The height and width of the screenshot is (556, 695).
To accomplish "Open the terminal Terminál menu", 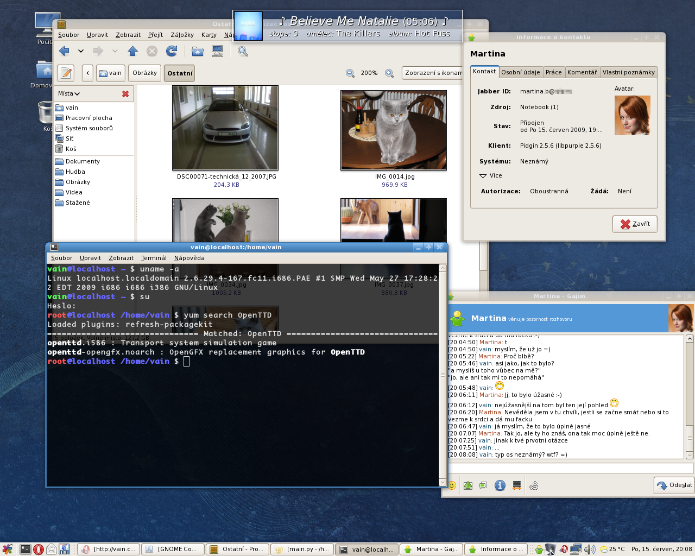I will coord(154,258).
